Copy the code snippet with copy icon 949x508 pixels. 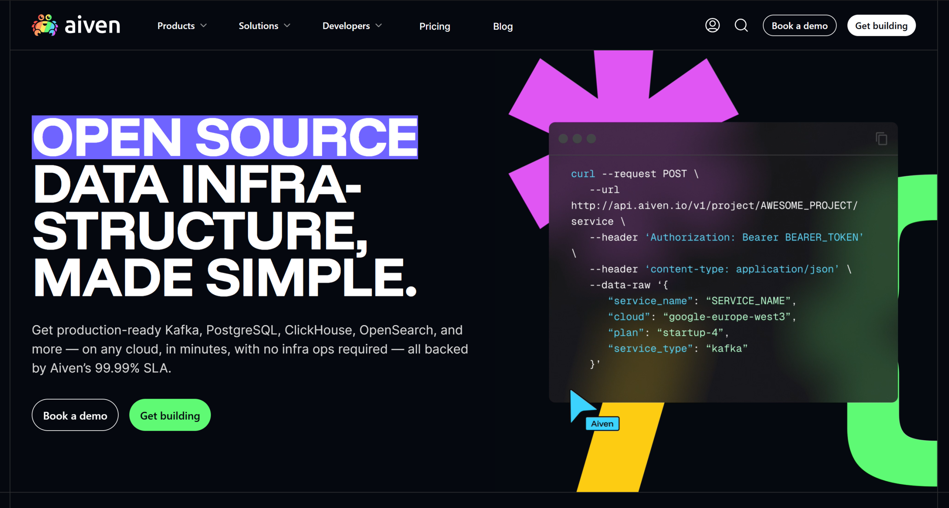881,138
